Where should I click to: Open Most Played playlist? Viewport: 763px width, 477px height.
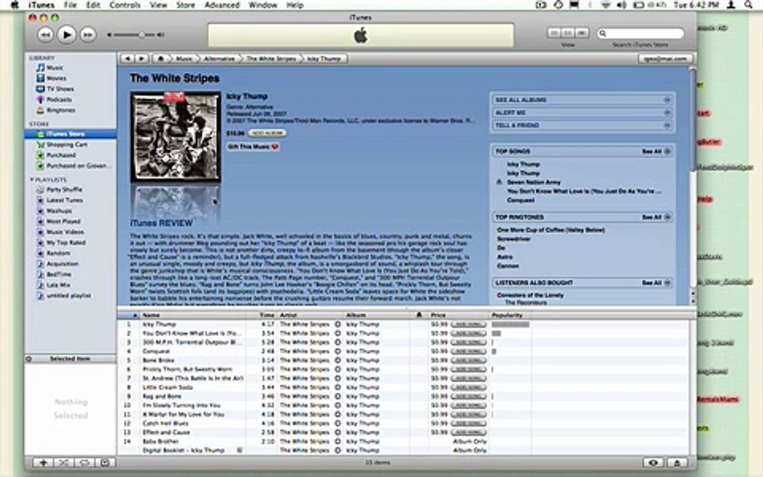pyautogui.click(x=64, y=221)
